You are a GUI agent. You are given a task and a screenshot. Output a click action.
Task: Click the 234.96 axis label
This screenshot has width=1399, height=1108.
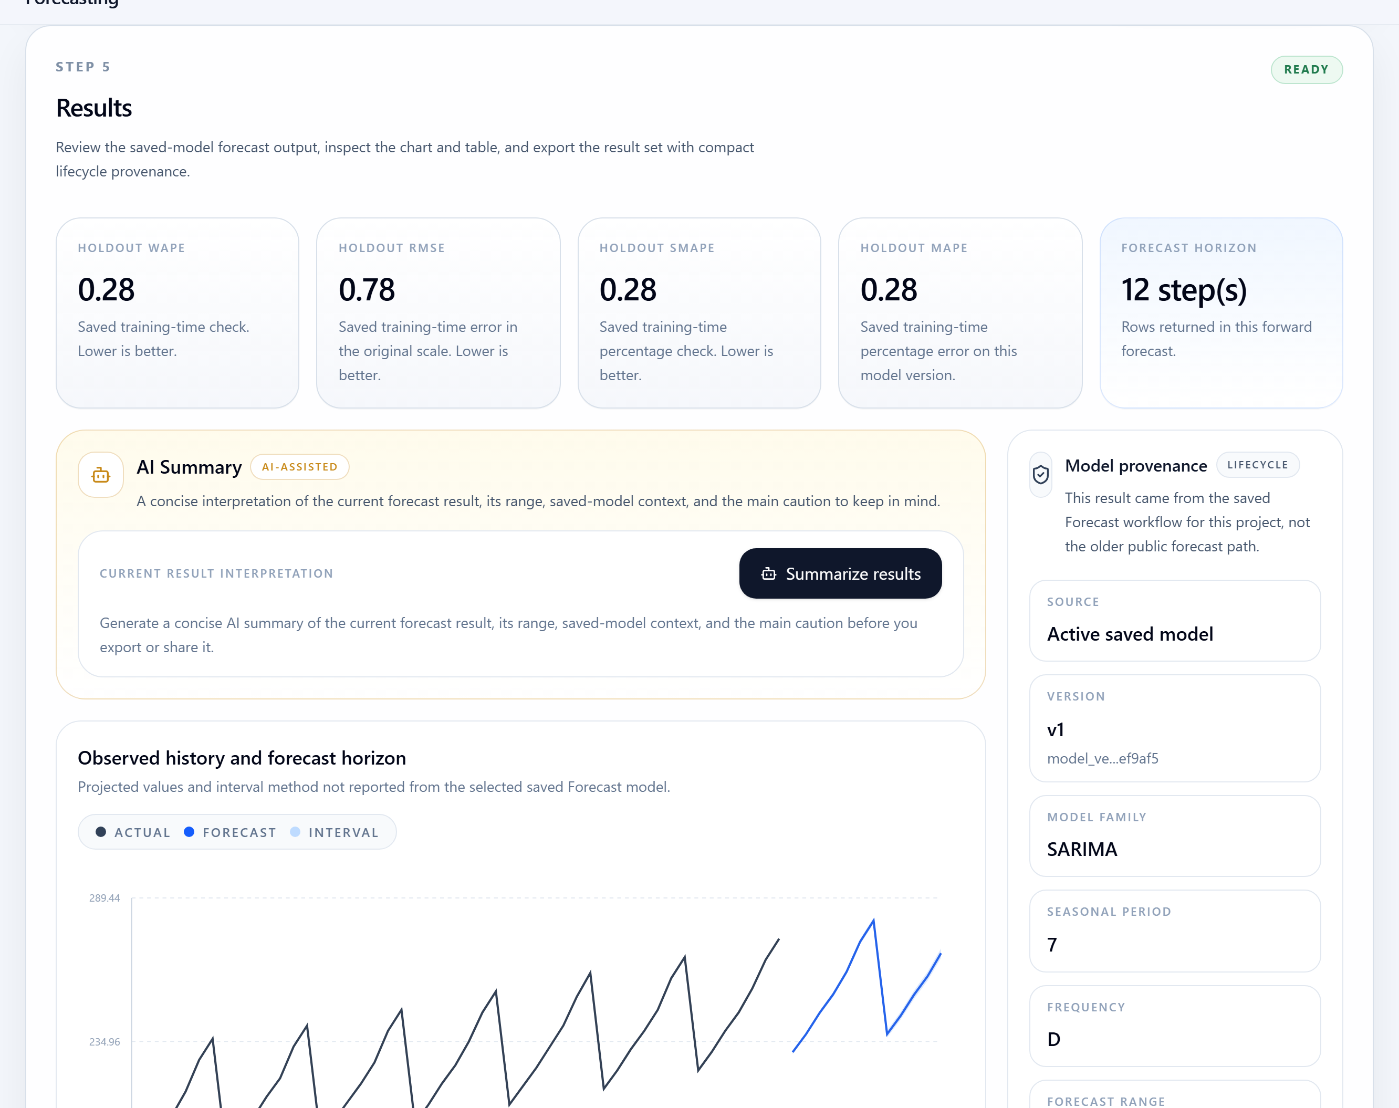[105, 1042]
